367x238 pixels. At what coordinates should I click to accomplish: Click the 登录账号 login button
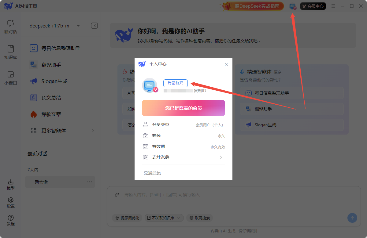(x=176, y=83)
